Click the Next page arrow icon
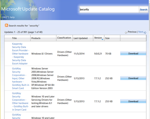150x119 pixels. [x=145, y=33]
